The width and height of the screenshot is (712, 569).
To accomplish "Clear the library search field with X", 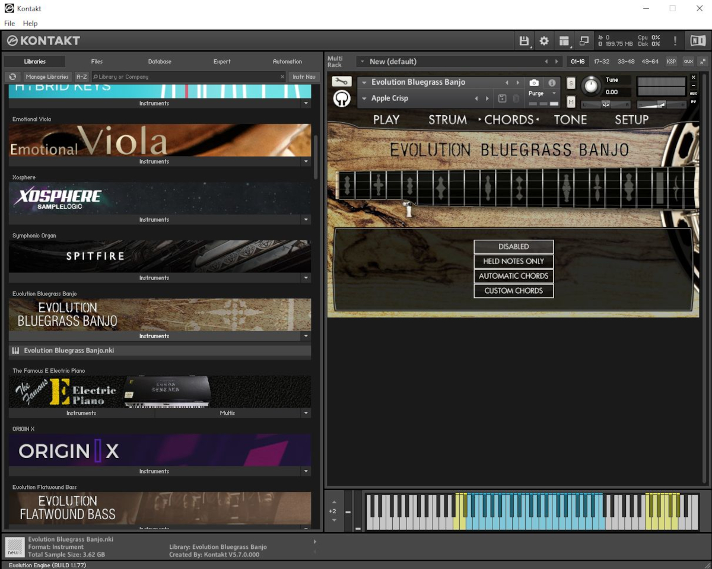I will [x=282, y=77].
